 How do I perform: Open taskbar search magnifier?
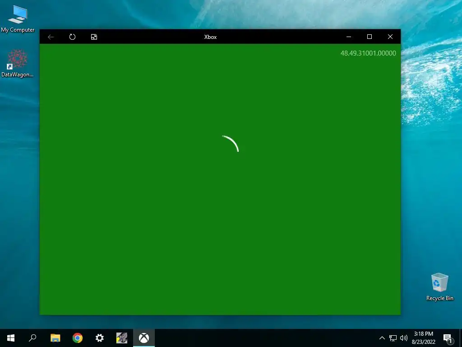tap(32, 338)
